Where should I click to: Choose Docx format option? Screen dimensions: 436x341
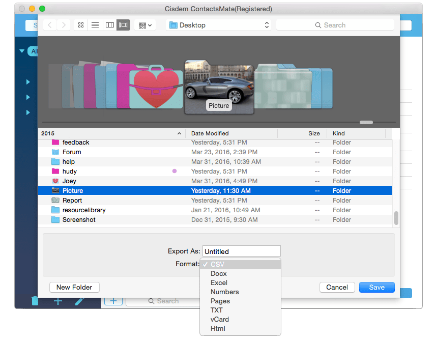click(x=240, y=273)
